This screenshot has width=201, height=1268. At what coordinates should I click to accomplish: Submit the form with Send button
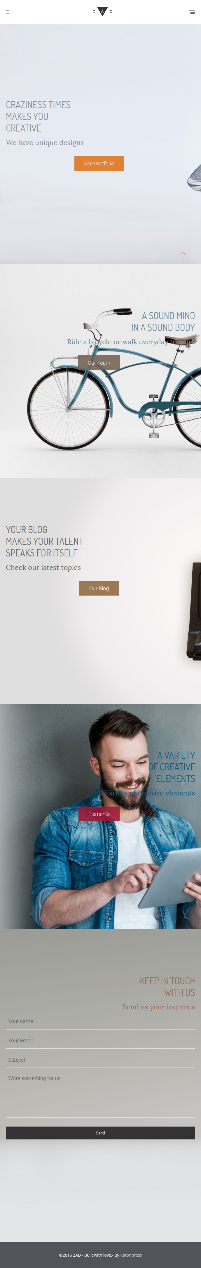coord(100,1133)
